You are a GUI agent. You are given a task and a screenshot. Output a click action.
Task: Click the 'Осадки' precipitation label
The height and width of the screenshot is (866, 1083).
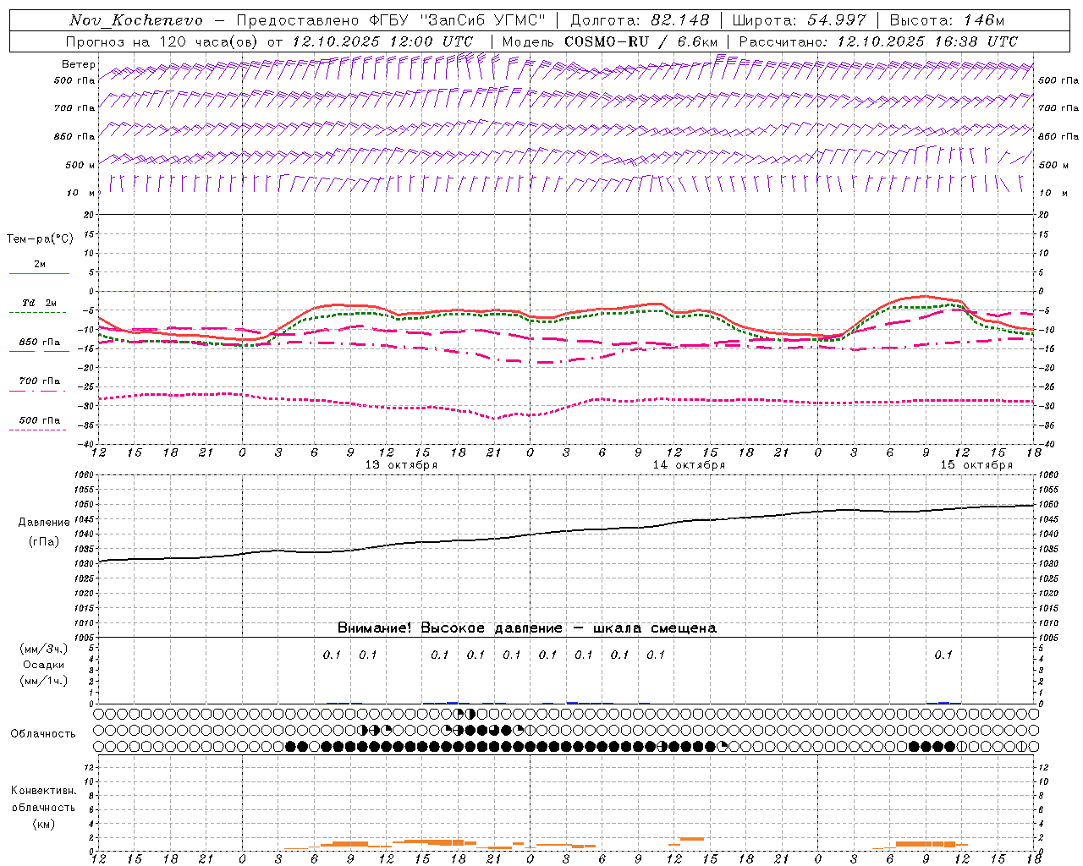point(44,665)
